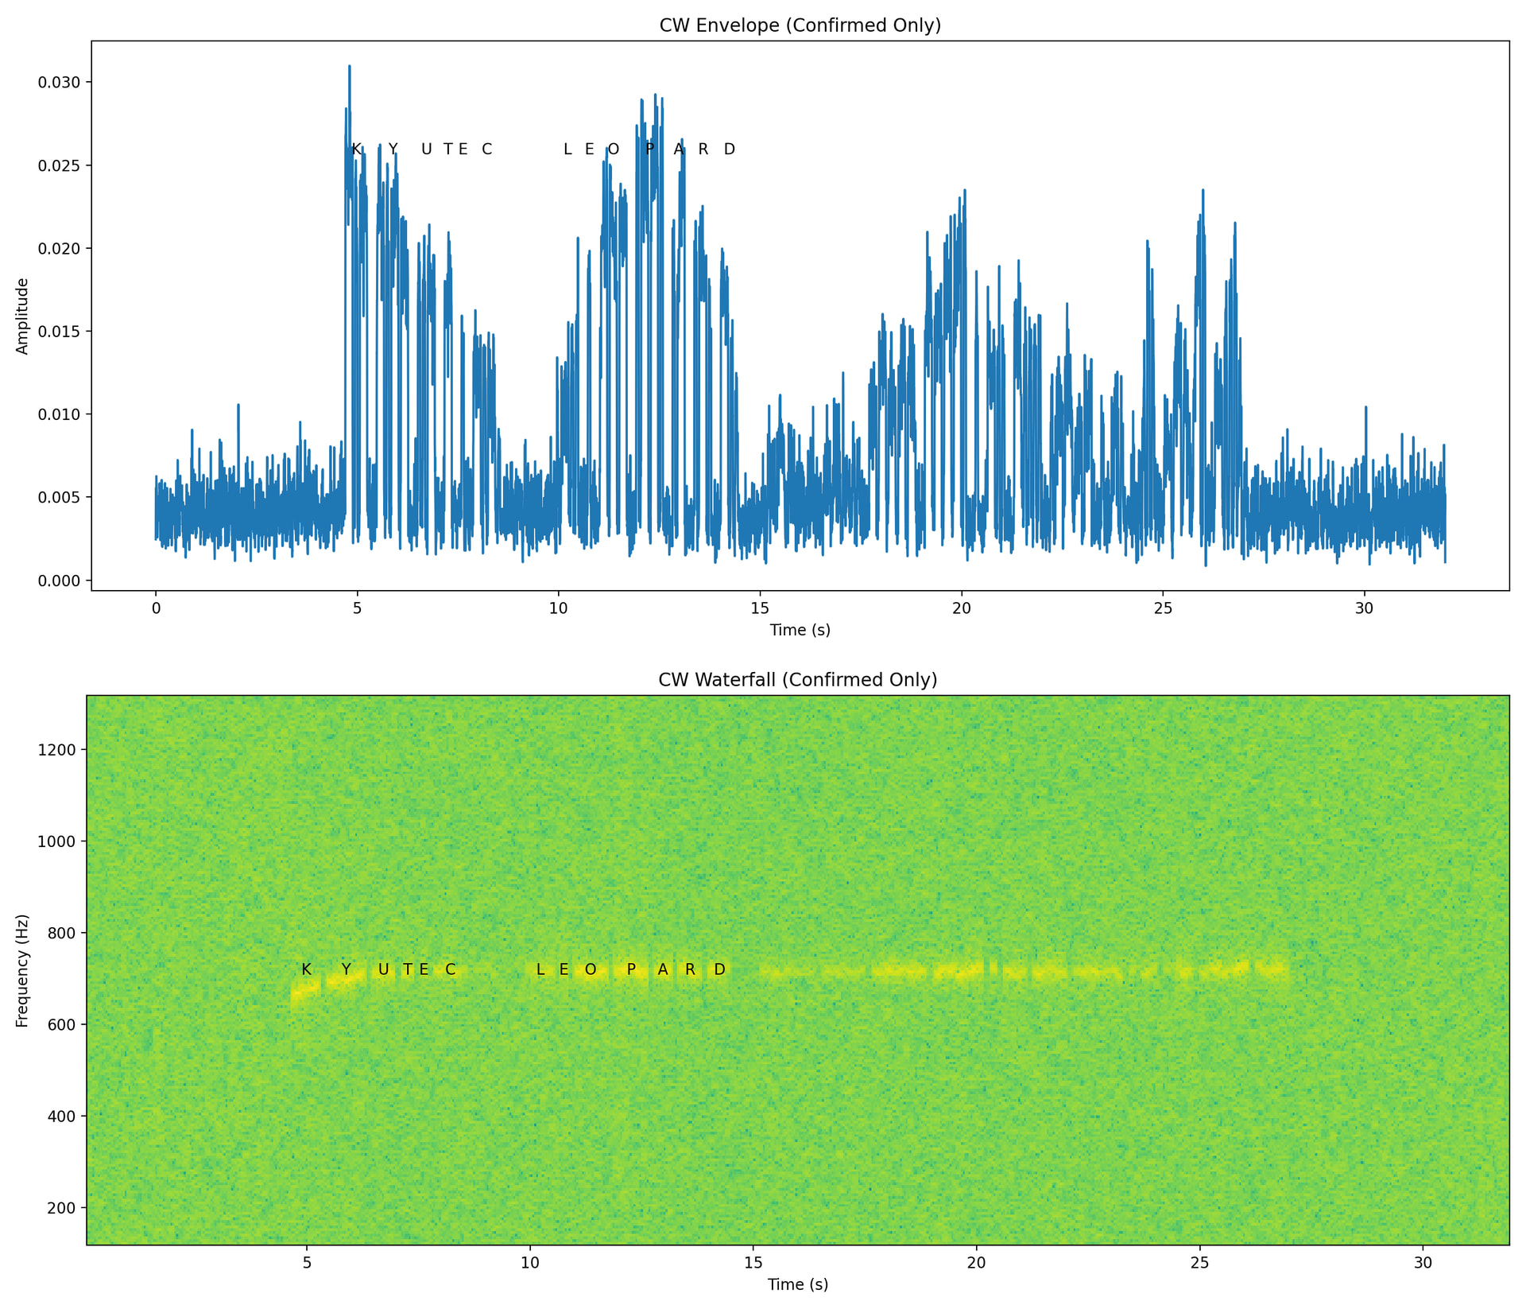
Task: Click the 'O' label in the waterfall plot
Action: click(591, 969)
